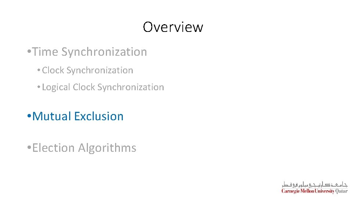Click the Carnegie Mellon University Qatar wordmark
This screenshot has width=353, height=198.
314,191
